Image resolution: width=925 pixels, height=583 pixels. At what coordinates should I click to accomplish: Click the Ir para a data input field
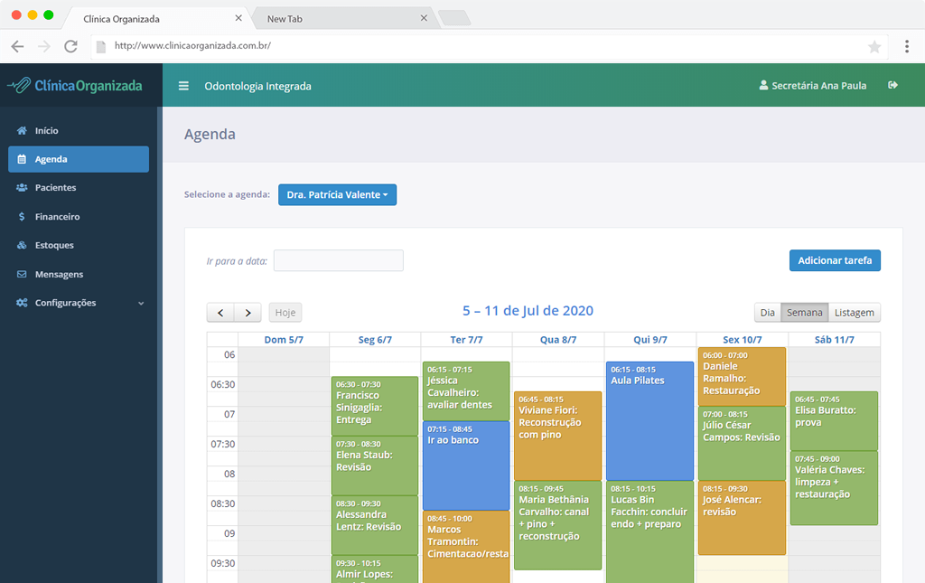(x=338, y=260)
